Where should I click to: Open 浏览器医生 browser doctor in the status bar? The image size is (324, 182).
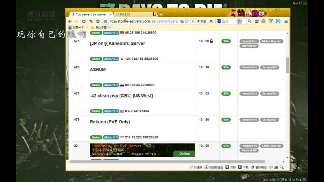pos(214,167)
